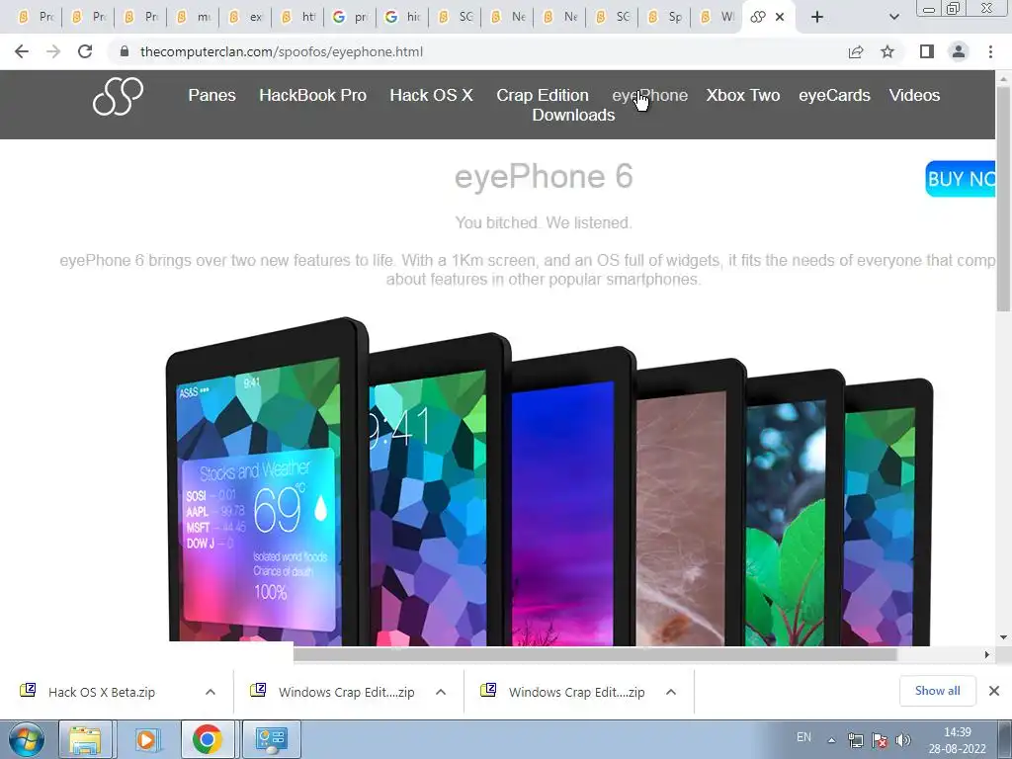Go to the Videos page

point(914,95)
